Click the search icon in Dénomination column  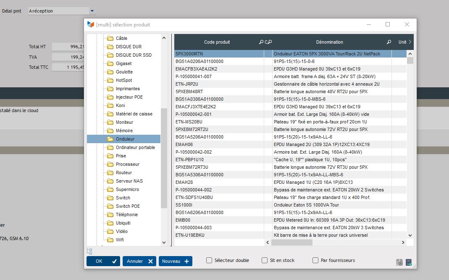(x=389, y=42)
